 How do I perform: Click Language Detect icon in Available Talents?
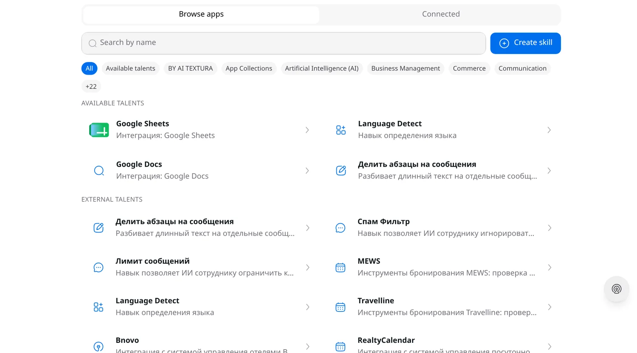341,130
